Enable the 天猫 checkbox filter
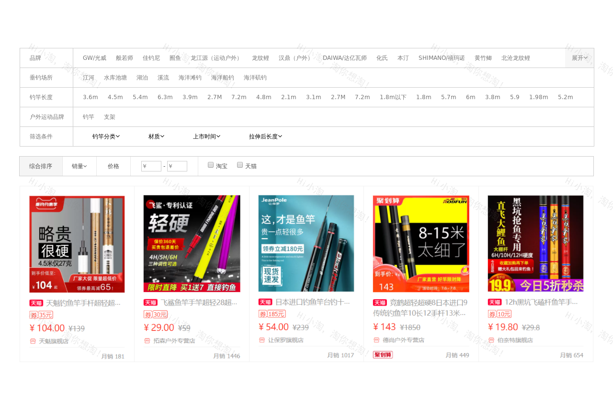The width and height of the screenshot is (613, 410). pos(240,165)
